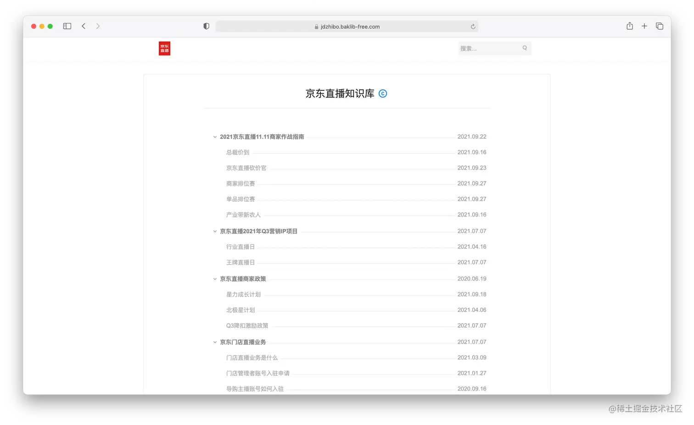694x425 pixels.
Task: Collapse 京东直播2021年Q3营销IP项目 section
Action: click(x=215, y=231)
